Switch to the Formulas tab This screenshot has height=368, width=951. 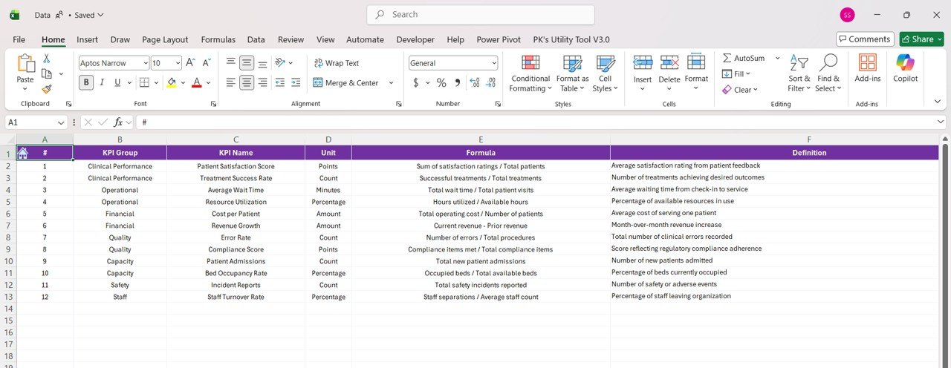coord(218,39)
